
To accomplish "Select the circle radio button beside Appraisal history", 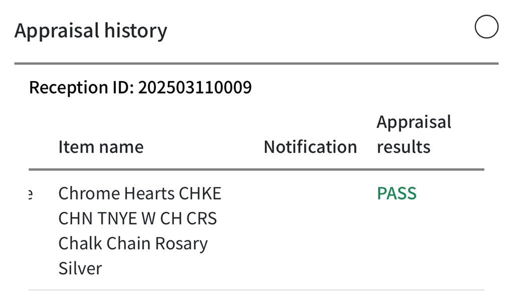I will [x=486, y=27].
